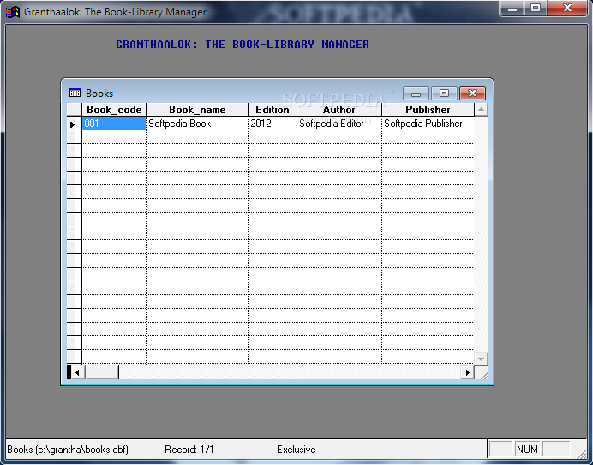The image size is (593, 465).
Task: Click the vertical scrollbar up arrow
Action: pos(481,110)
